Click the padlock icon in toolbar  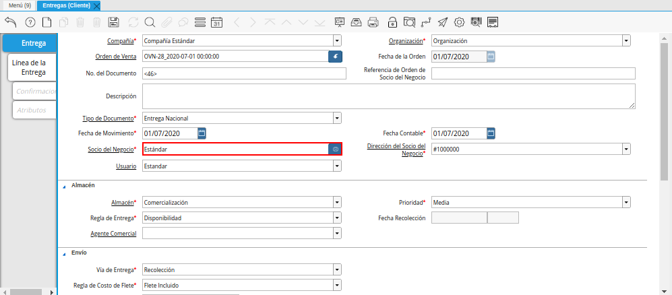(392, 22)
